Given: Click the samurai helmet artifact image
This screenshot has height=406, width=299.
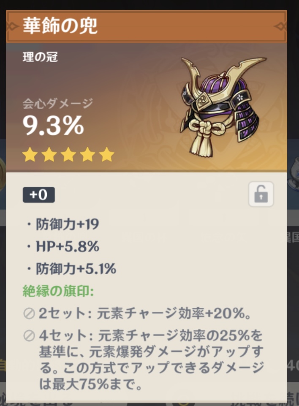Looking at the screenshot, I should click(x=223, y=107).
